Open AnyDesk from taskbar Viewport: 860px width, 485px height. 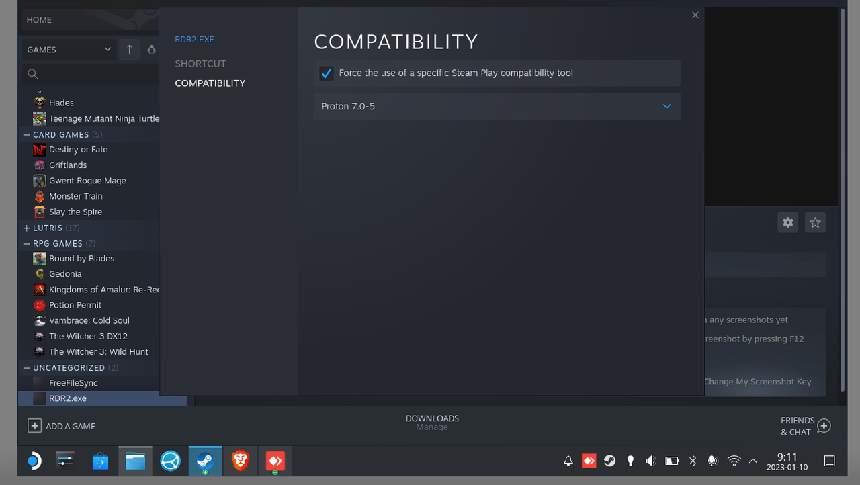[275, 461]
